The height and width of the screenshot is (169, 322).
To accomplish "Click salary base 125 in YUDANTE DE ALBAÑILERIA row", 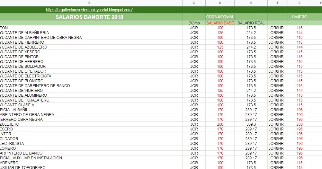I will click(220, 33).
